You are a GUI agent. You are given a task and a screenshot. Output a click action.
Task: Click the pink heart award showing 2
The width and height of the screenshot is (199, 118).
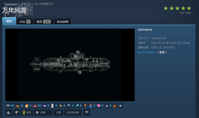[100, 106]
